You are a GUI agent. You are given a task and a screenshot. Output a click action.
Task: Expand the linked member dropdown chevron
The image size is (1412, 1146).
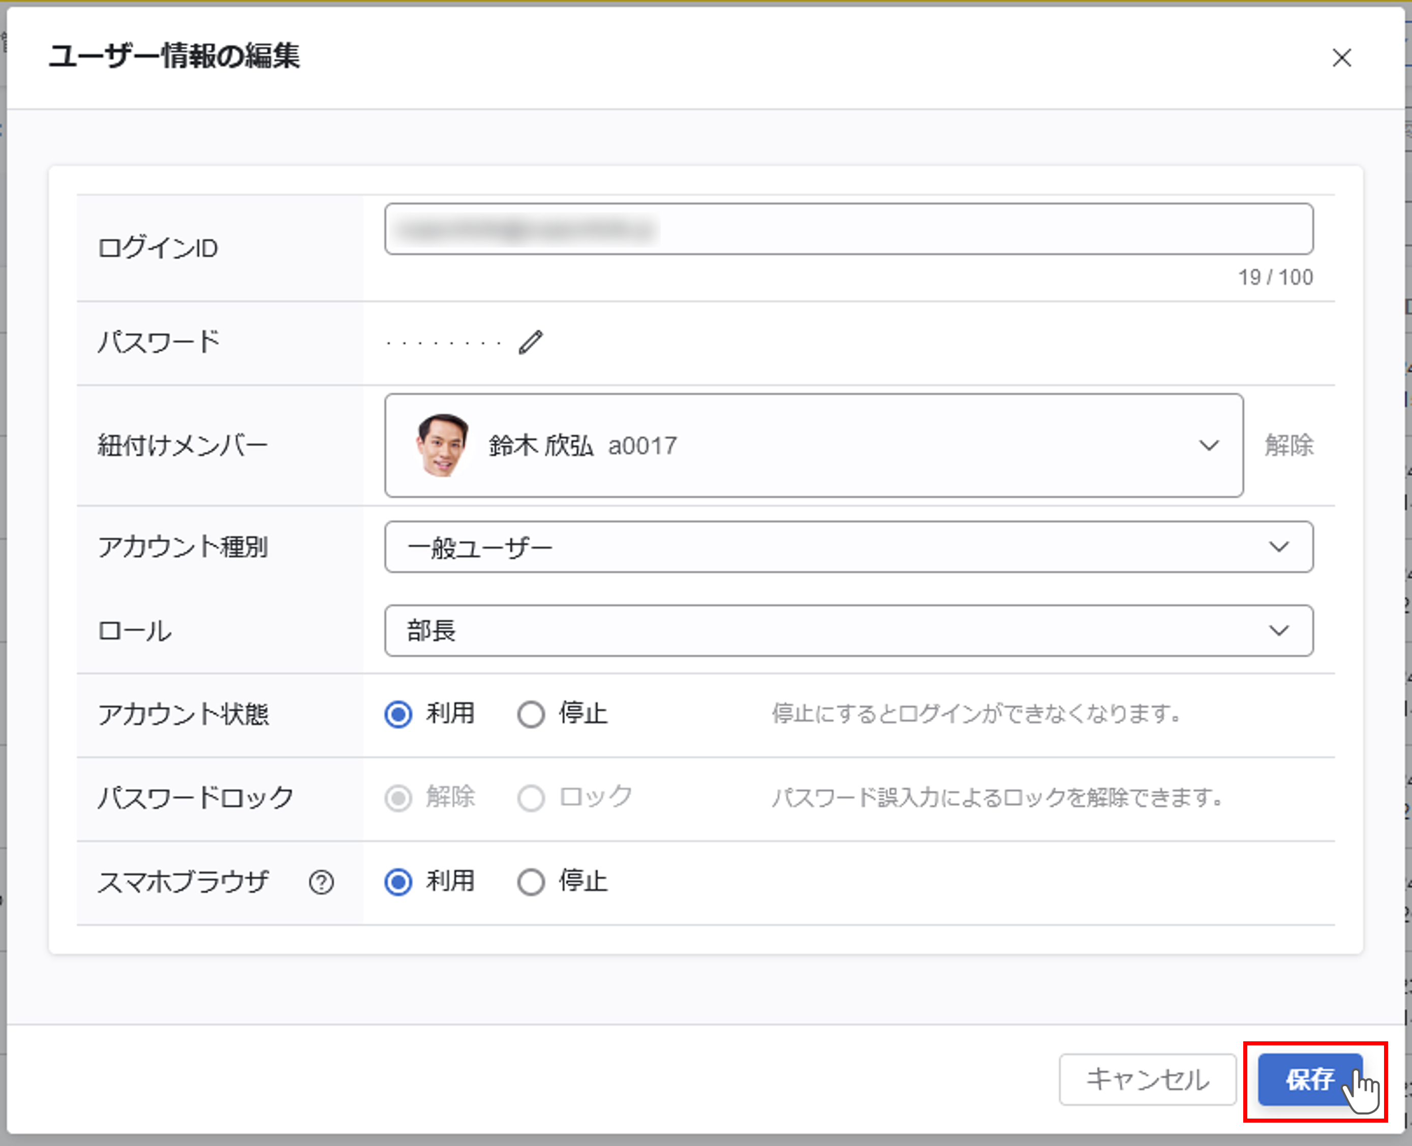coord(1209,446)
